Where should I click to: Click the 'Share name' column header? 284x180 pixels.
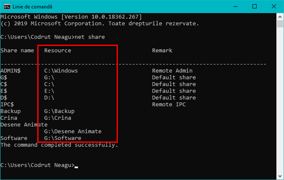click(17, 50)
